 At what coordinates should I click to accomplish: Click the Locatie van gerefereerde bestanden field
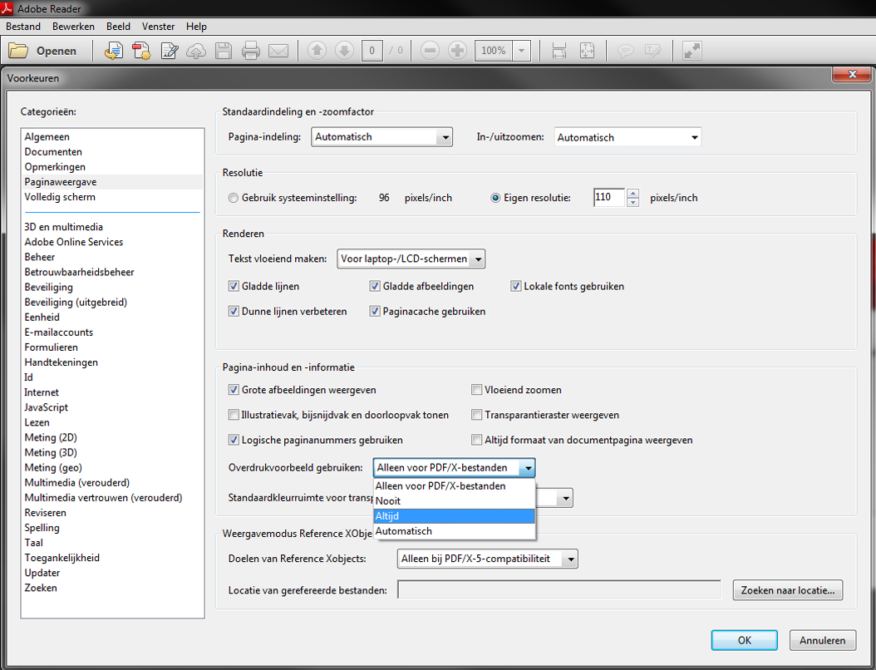click(559, 589)
